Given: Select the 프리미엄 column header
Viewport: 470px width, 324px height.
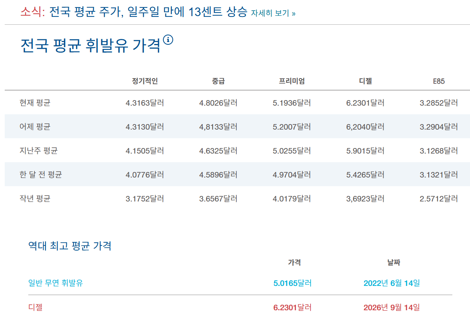Looking at the screenshot, I should pyautogui.click(x=292, y=81).
